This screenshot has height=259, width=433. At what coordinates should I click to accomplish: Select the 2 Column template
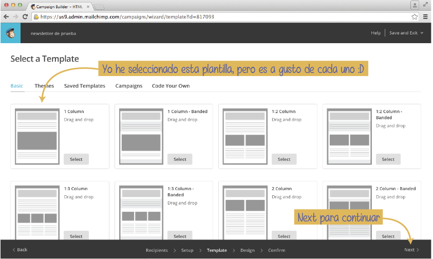[284, 236]
